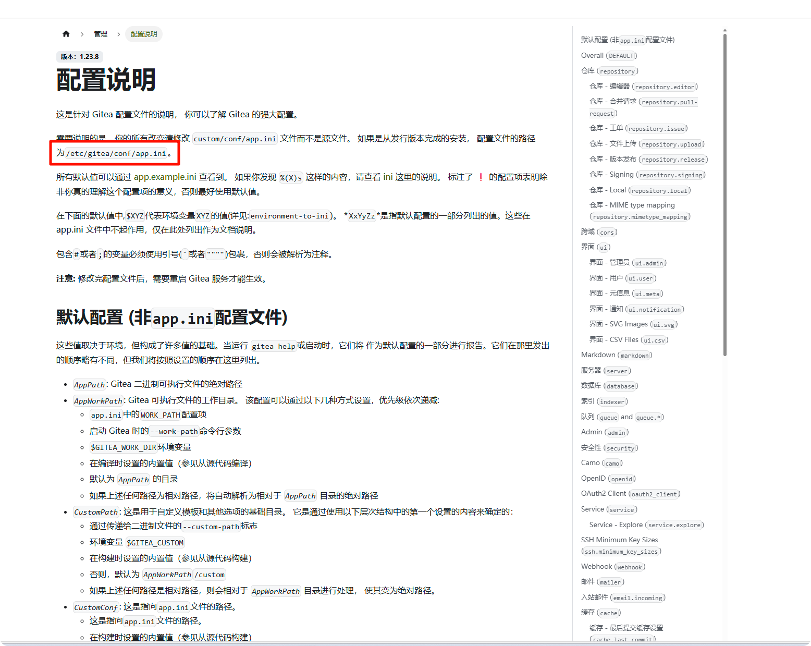The height and width of the screenshot is (646, 811).
Task: Open 仓库 - 版本发布 (repository.release) entry
Action: coord(648,159)
